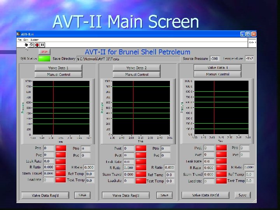This screenshot has height=210, width=280.
Task: Click the Run arrow in the toolbar
Action: coord(26,45)
